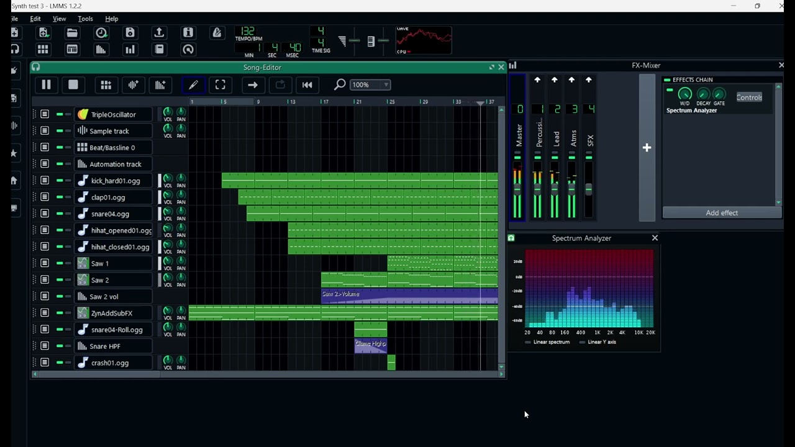The image size is (795, 447).
Task: Click the Spectrum Analyzer Controls button
Action: (x=749, y=97)
